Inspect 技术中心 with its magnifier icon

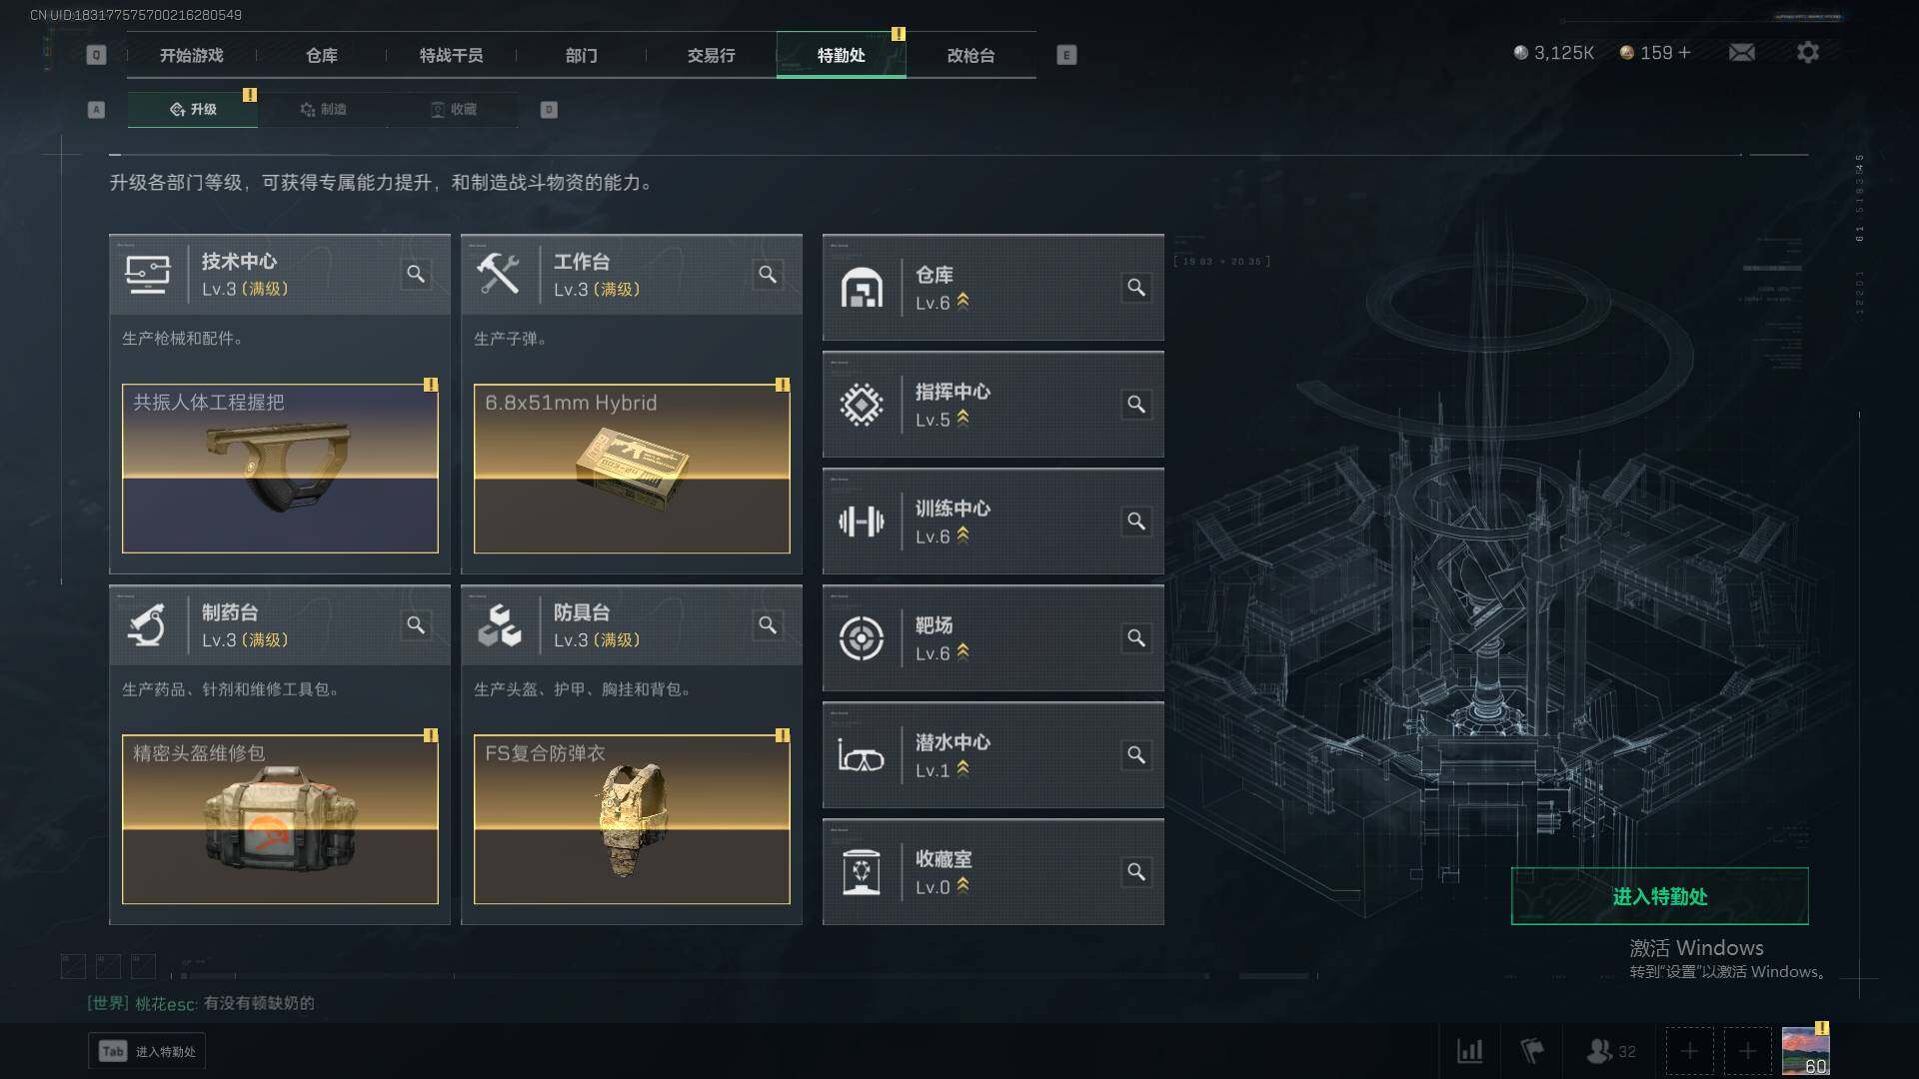pyautogui.click(x=416, y=274)
